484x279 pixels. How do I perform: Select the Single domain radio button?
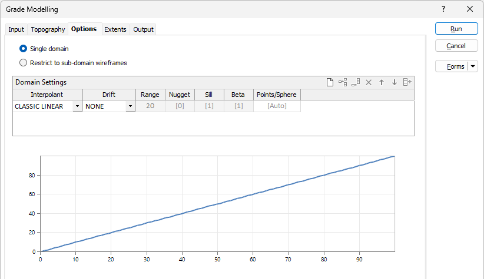point(23,49)
